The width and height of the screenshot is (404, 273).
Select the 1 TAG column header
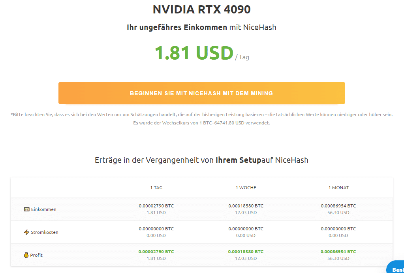[156, 188]
